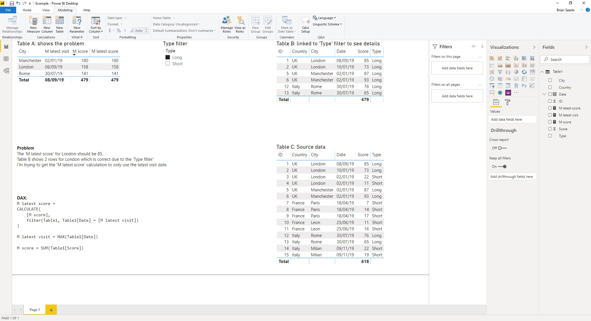Turn off Keep all filters toggle
The width and height of the screenshot is (591, 321).
pyautogui.click(x=502, y=167)
